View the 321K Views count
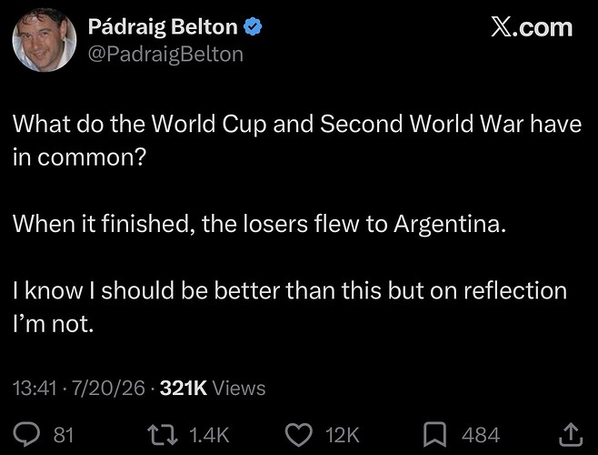 click(x=213, y=389)
